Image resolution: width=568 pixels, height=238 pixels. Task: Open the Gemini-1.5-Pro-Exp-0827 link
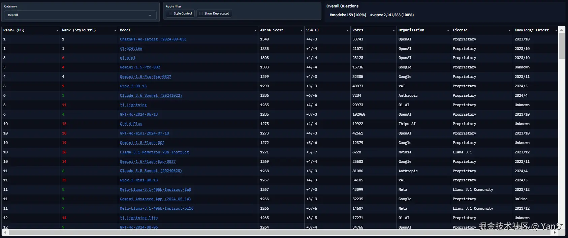click(x=146, y=77)
